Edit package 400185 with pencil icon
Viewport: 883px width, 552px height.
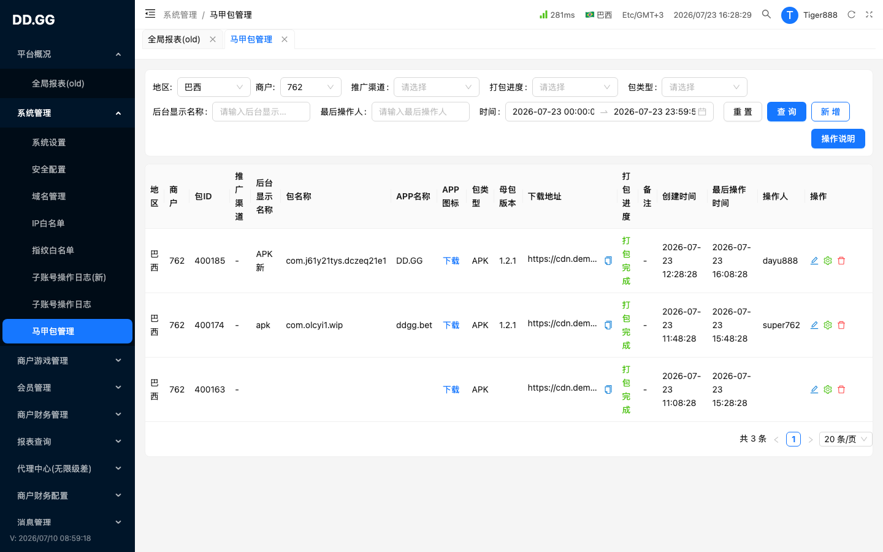click(x=814, y=261)
